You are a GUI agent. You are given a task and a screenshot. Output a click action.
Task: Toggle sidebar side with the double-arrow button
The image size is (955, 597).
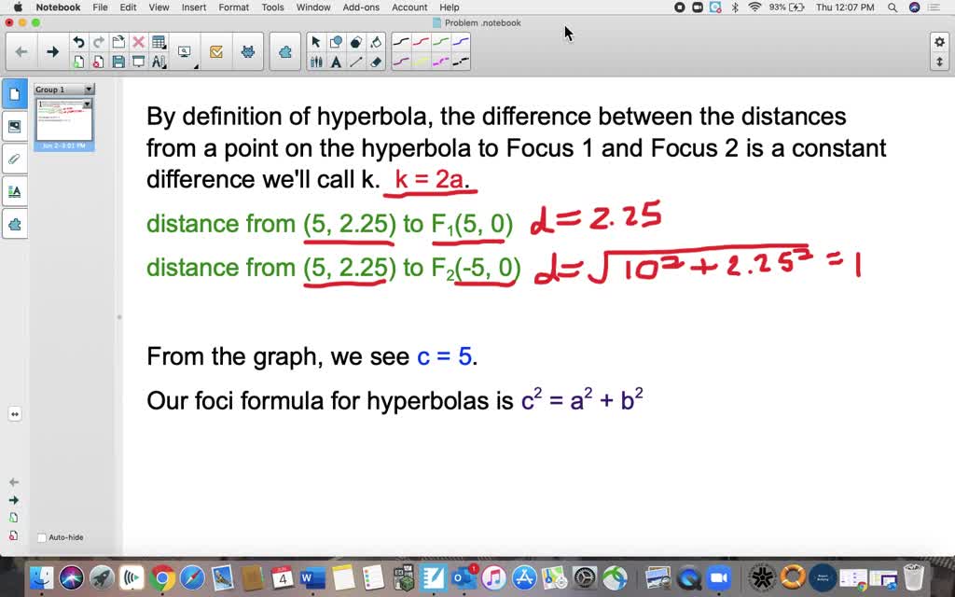pyautogui.click(x=15, y=414)
